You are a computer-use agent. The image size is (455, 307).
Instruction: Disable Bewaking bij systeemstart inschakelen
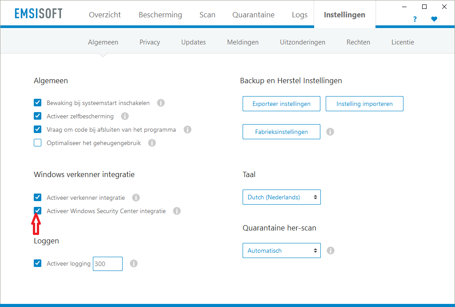(37, 102)
